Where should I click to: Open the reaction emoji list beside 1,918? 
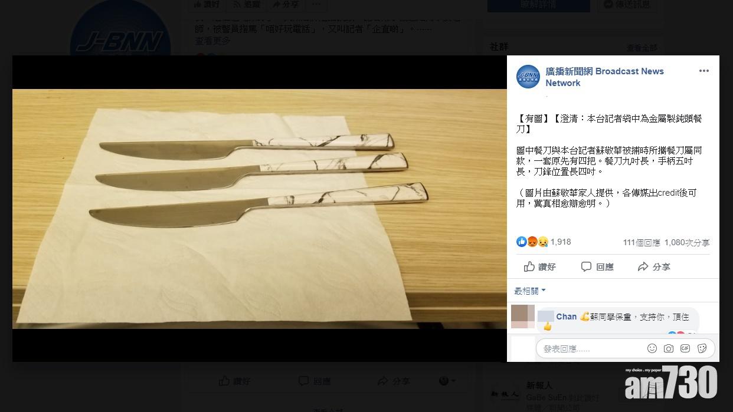click(532, 242)
